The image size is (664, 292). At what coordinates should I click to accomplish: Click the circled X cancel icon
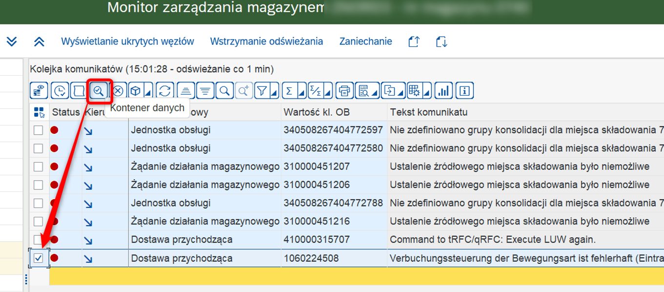click(x=119, y=91)
